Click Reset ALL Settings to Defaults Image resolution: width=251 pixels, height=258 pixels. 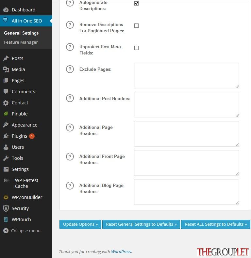tap(216, 224)
